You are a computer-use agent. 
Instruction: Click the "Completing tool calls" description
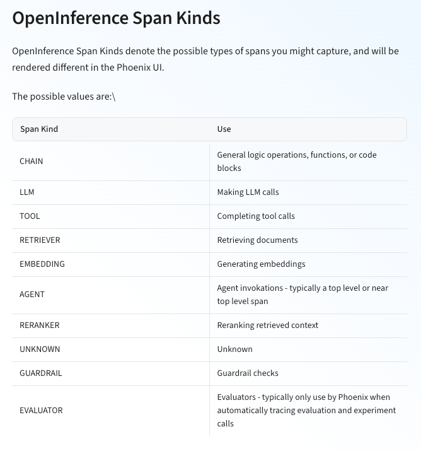256,216
